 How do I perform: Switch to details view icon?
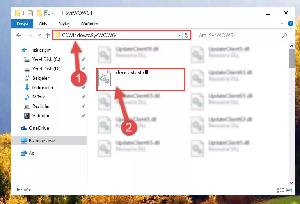(x=280, y=190)
